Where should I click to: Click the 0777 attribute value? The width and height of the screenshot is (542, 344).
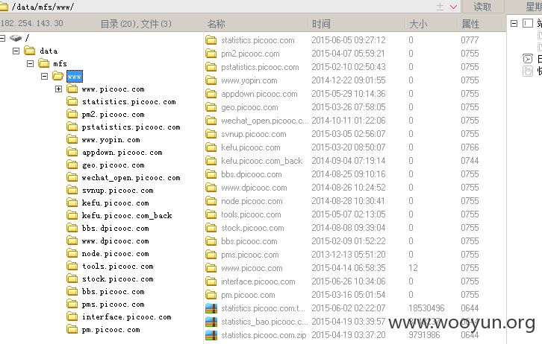[x=470, y=40]
